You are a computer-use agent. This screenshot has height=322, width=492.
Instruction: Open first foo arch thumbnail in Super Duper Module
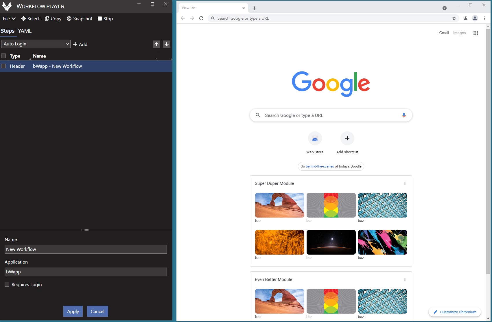pos(280,205)
